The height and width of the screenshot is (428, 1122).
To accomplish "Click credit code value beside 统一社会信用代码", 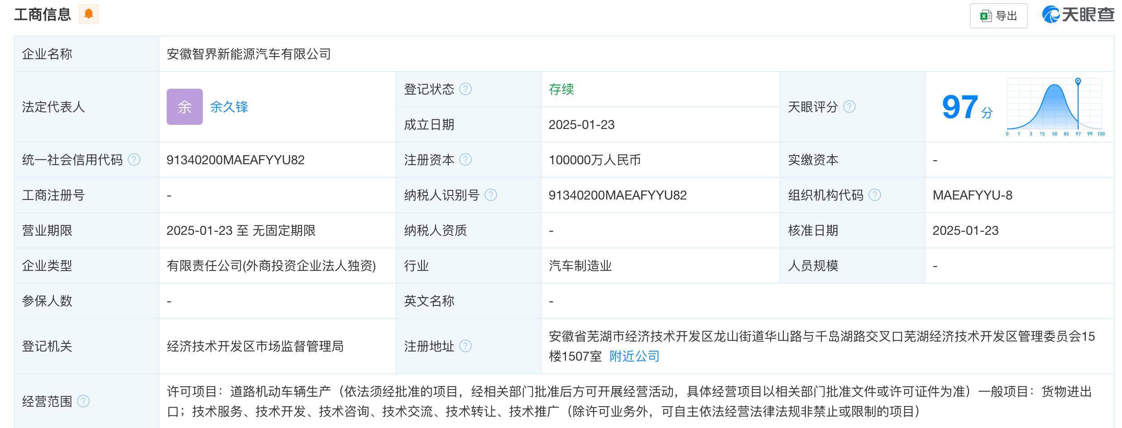I will [235, 160].
